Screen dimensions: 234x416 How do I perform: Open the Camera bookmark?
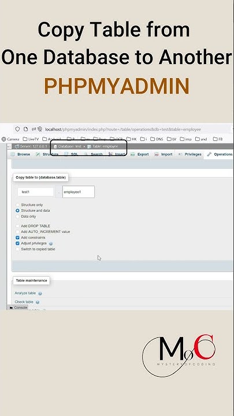point(10,139)
